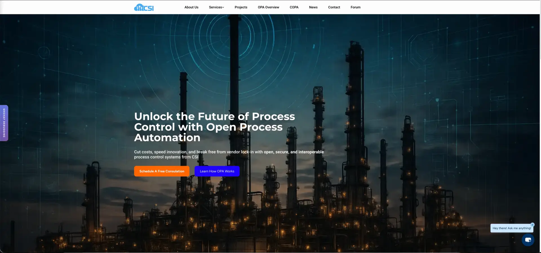Image resolution: width=541 pixels, height=253 pixels.
Task: Navigate to the News section
Action: click(x=313, y=7)
